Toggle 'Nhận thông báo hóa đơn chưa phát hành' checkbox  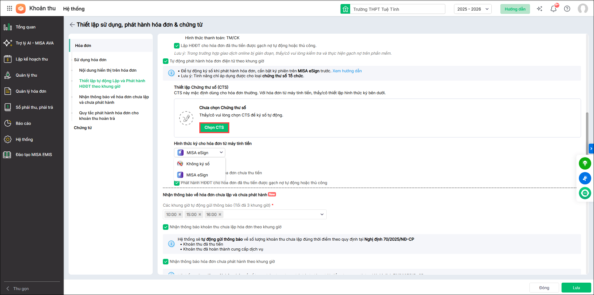tap(166, 262)
